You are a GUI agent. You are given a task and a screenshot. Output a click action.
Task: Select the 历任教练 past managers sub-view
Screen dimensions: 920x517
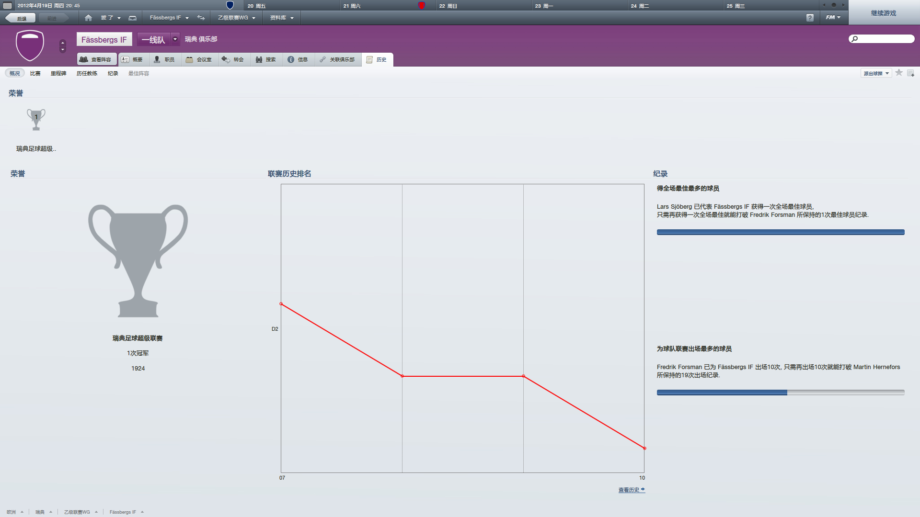[87, 73]
